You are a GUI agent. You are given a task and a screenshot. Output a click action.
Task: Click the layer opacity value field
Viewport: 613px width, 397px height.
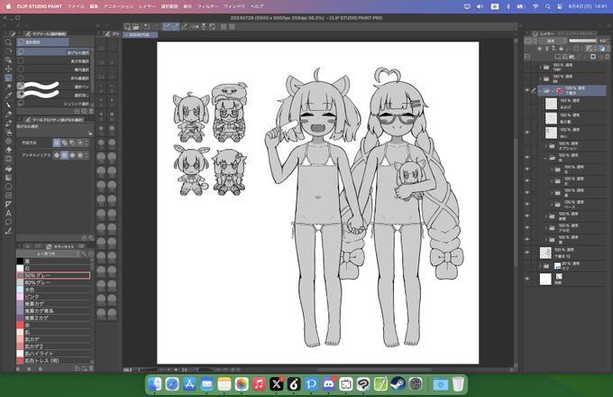coord(602,41)
